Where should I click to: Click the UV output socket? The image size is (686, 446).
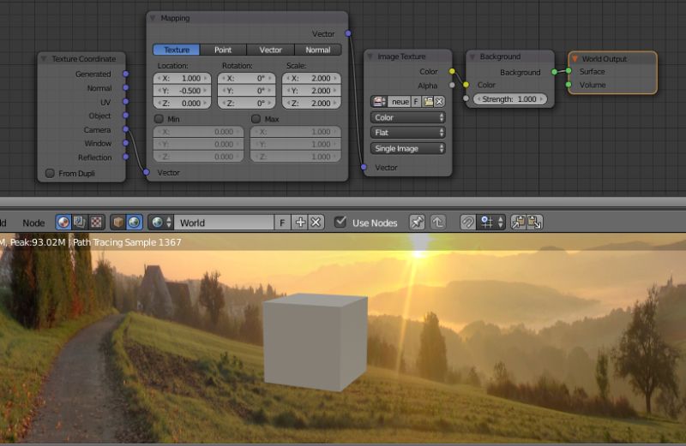[125, 102]
